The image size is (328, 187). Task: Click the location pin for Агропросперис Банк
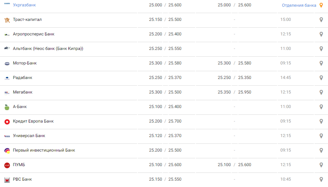click(x=321, y=34)
